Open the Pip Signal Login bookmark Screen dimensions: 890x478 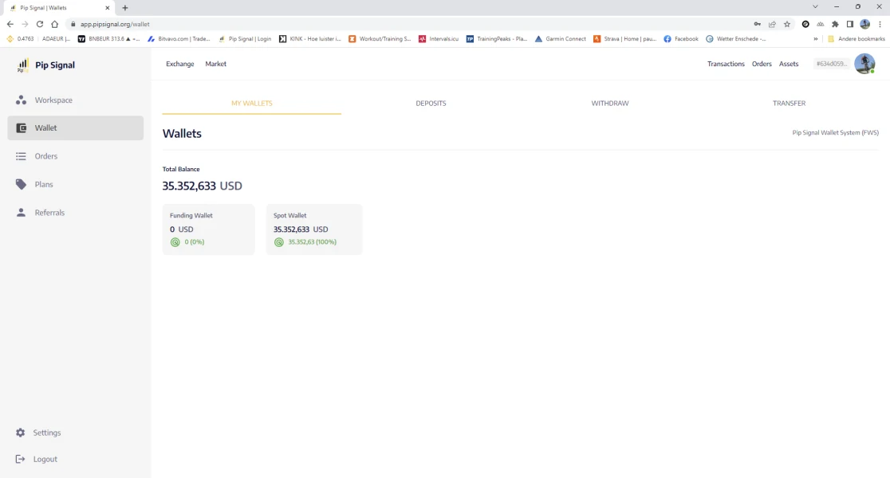(x=245, y=39)
